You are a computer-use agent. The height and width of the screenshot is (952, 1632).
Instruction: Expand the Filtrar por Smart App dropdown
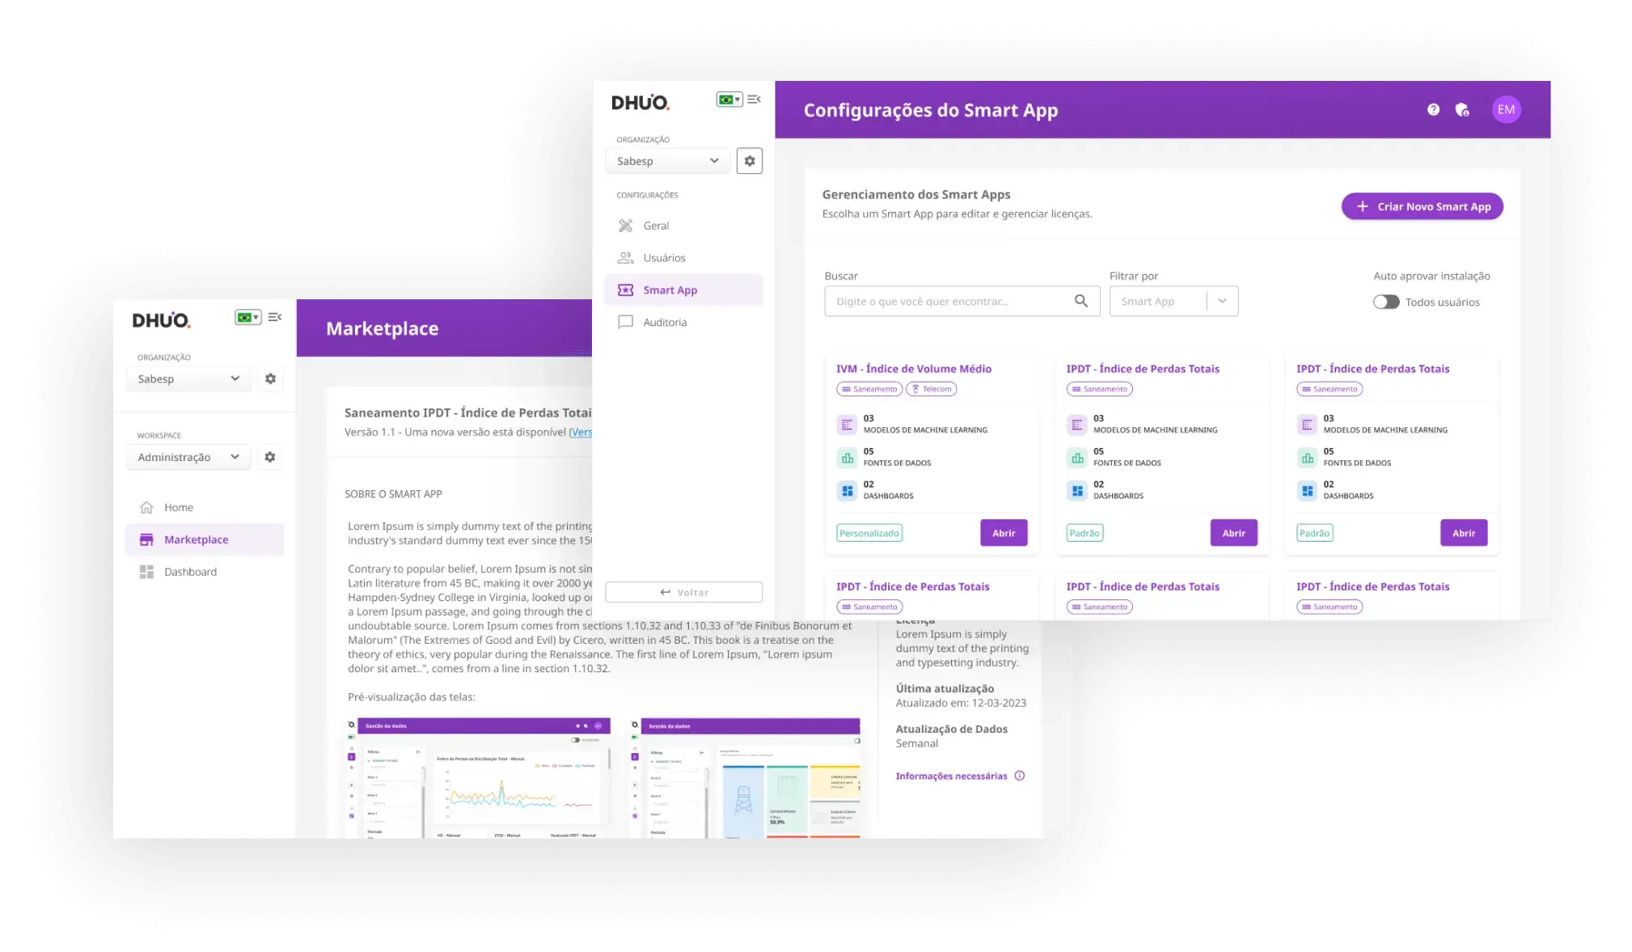1221,300
